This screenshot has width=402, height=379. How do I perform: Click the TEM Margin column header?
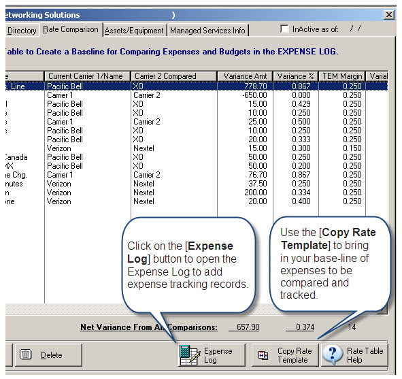(x=341, y=76)
